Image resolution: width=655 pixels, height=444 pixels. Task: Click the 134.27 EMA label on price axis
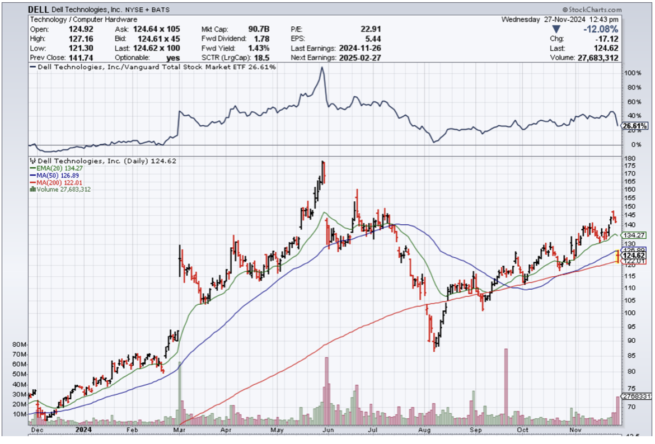tap(636, 235)
